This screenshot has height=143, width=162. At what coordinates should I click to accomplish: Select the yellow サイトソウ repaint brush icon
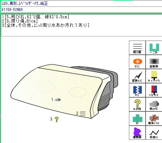click(154, 76)
